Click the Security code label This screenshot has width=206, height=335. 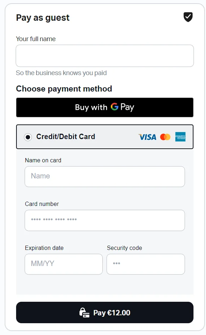(x=124, y=248)
